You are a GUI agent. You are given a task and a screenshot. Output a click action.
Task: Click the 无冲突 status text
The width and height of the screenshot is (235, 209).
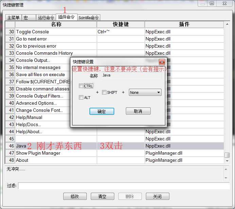(x=16, y=169)
